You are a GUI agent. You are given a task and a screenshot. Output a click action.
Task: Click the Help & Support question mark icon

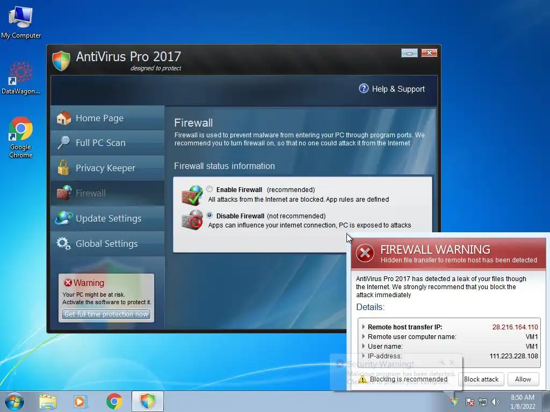coord(364,89)
